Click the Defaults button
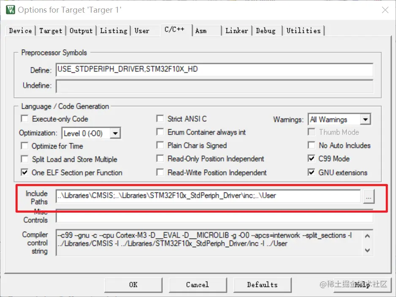Viewport: 396px width, 297px height. pos(263,285)
